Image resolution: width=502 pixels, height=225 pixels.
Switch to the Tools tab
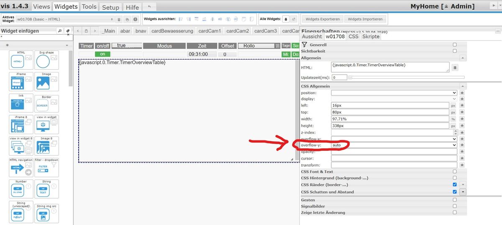[x=89, y=7]
